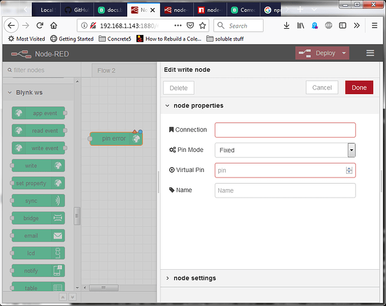Click palette collapse-all double-up button
This screenshot has height=306, width=386.
pos(63,297)
